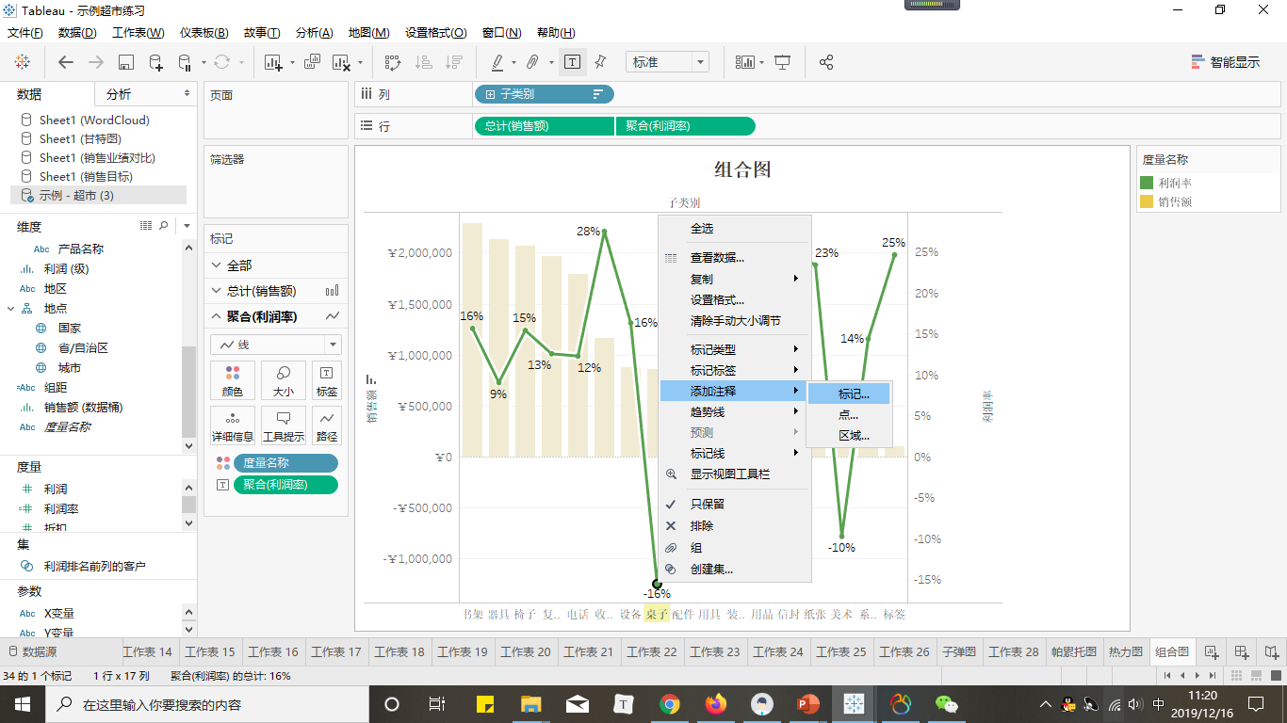The width and height of the screenshot is (1287, 723).
Task: Swap rows and columns toolbar icon
Action: pyautogui.click(x=393, y=62)
